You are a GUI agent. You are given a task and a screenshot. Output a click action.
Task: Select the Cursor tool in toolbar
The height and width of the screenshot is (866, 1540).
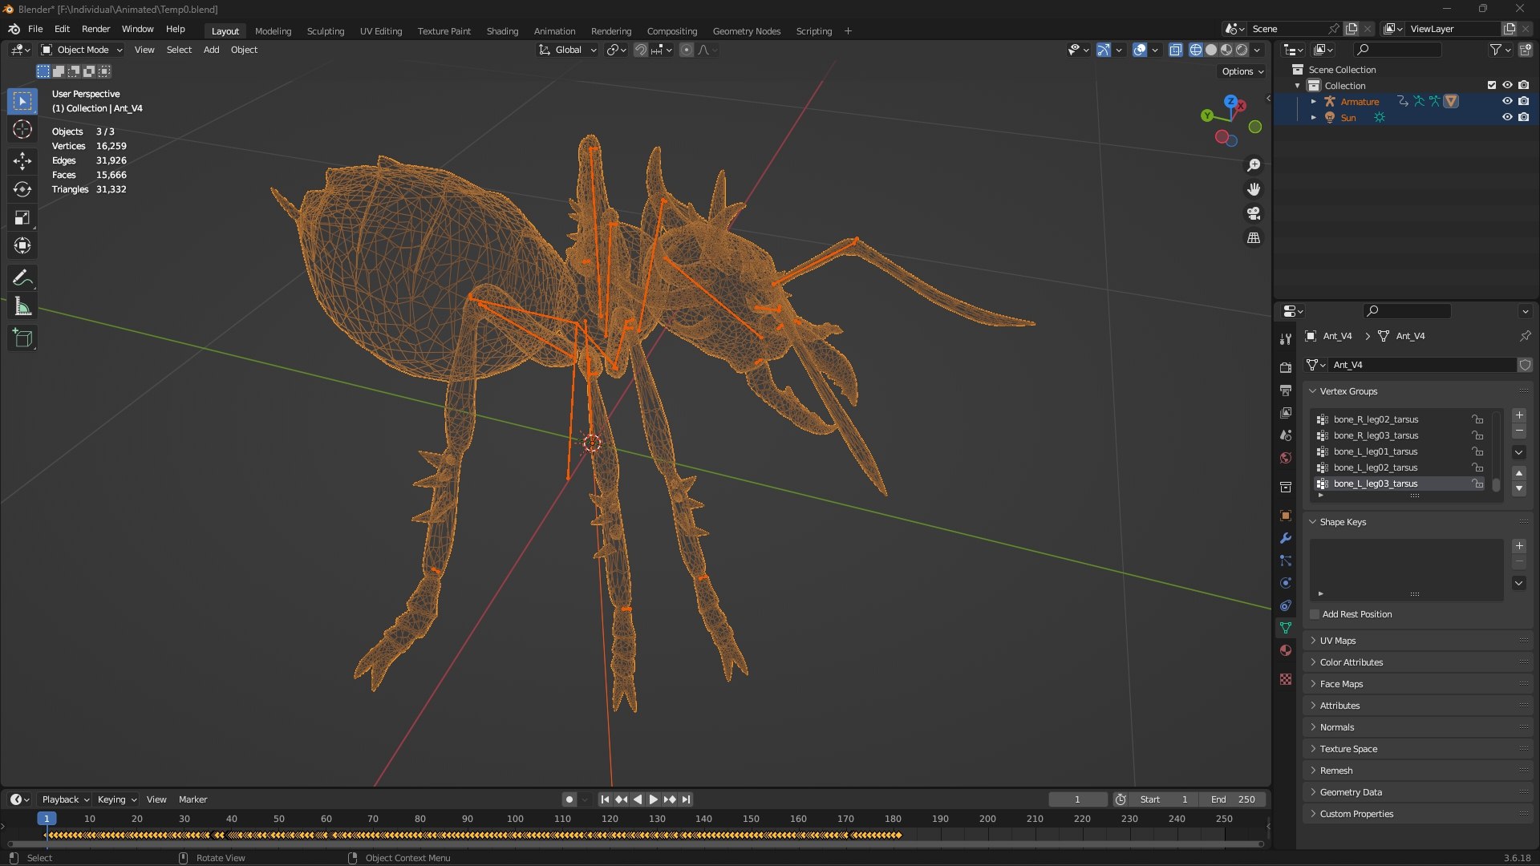click(22, 129)
